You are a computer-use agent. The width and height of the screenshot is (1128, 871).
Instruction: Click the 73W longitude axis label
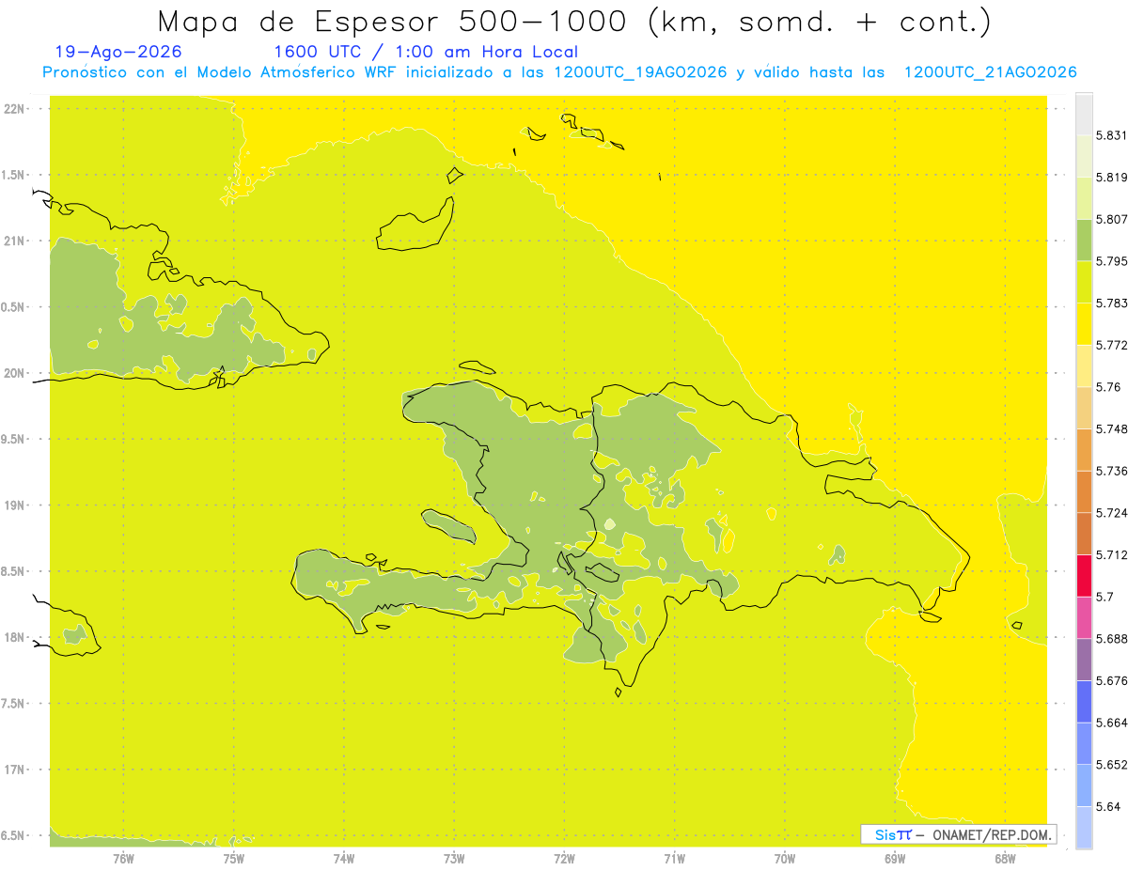point(454,858)
